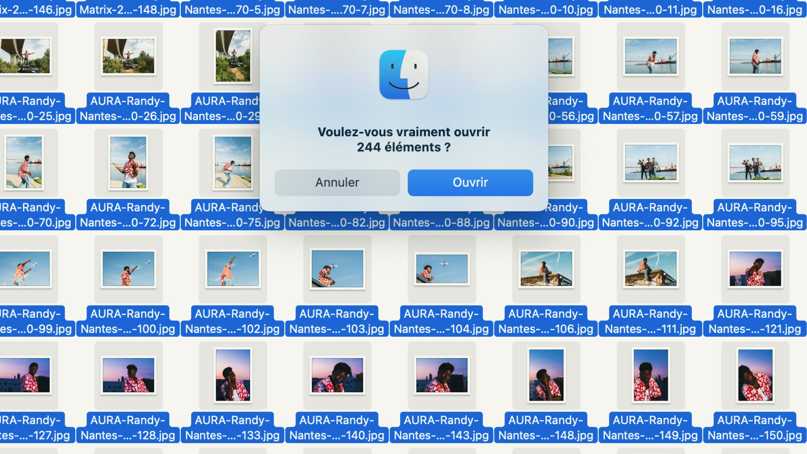Select the thumbnail for Nantes-...0-95.jpg
Viewport: 807px width, 454px height.
755,162
